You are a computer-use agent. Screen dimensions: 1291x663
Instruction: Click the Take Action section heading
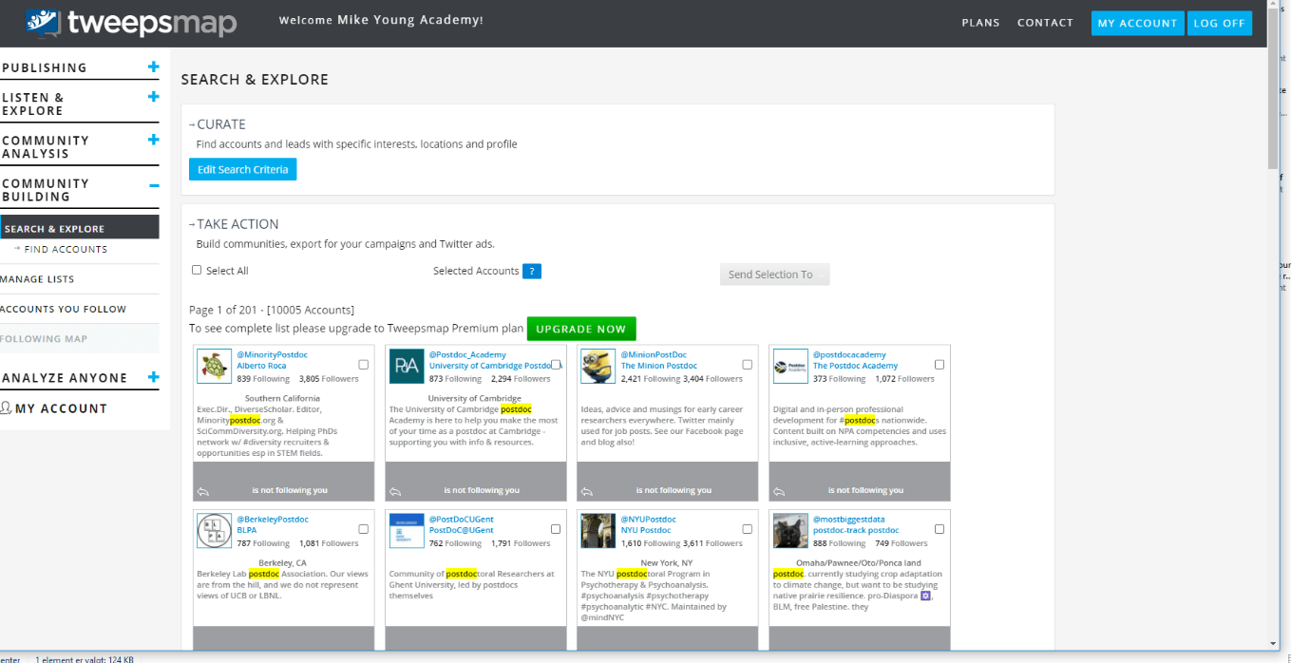click(237, 223)
